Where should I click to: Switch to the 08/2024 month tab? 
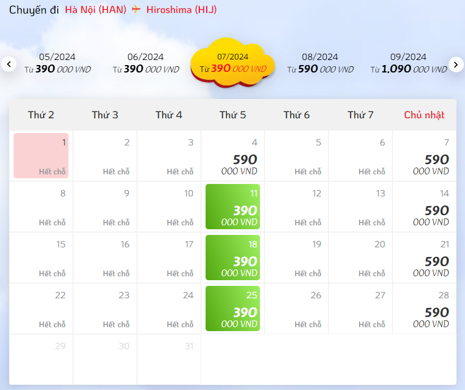tap(320, 63)
